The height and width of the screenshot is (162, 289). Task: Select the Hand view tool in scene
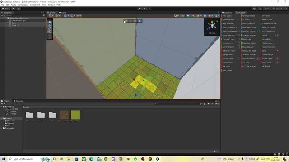click(x=50, y=22)
